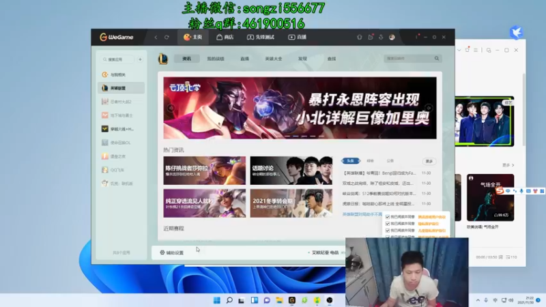
Task: Open the blue 英雄联盟 helper link
Action: coord(362,214)
